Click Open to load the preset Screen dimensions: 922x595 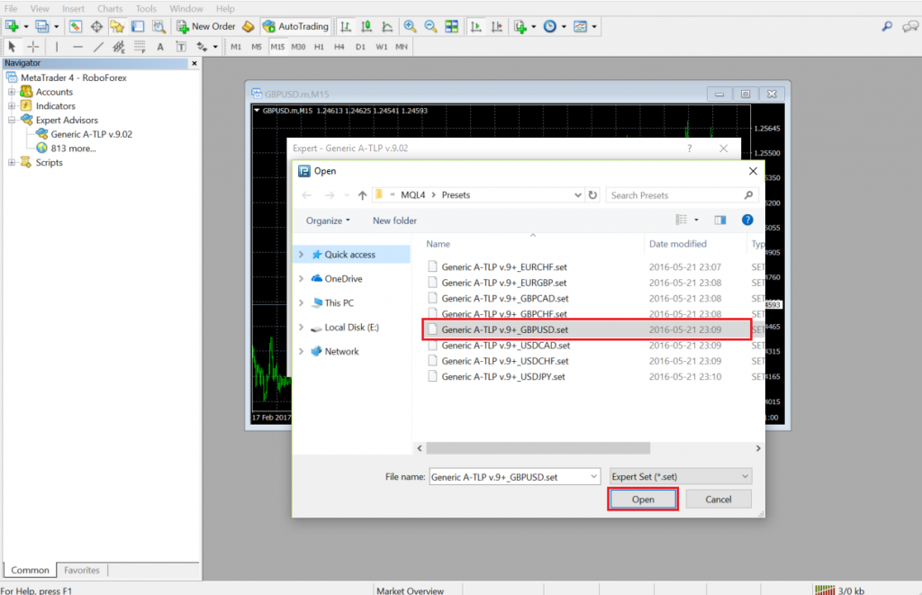coord(643,500)
